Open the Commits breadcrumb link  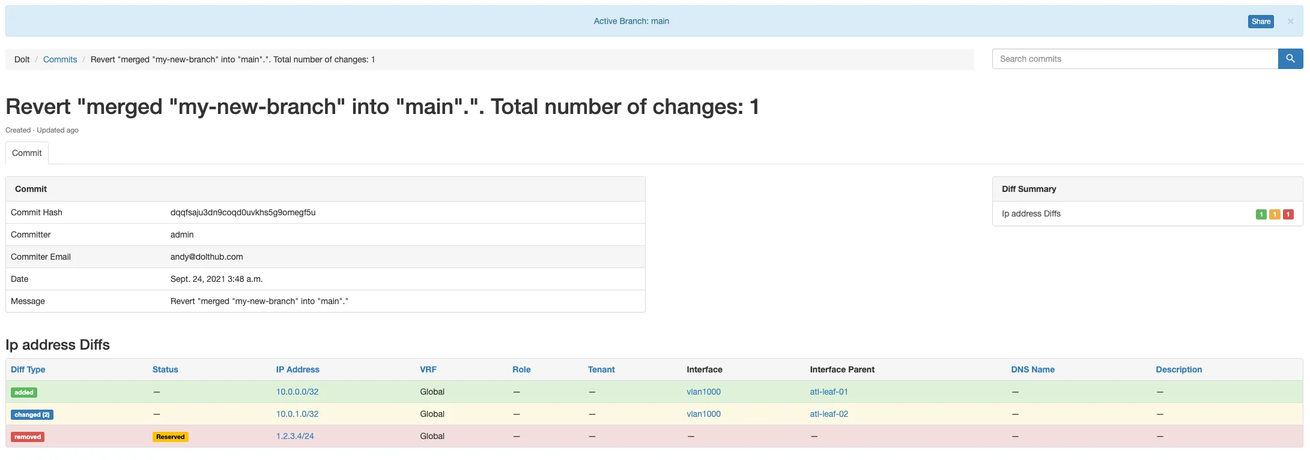click(60, 59)
